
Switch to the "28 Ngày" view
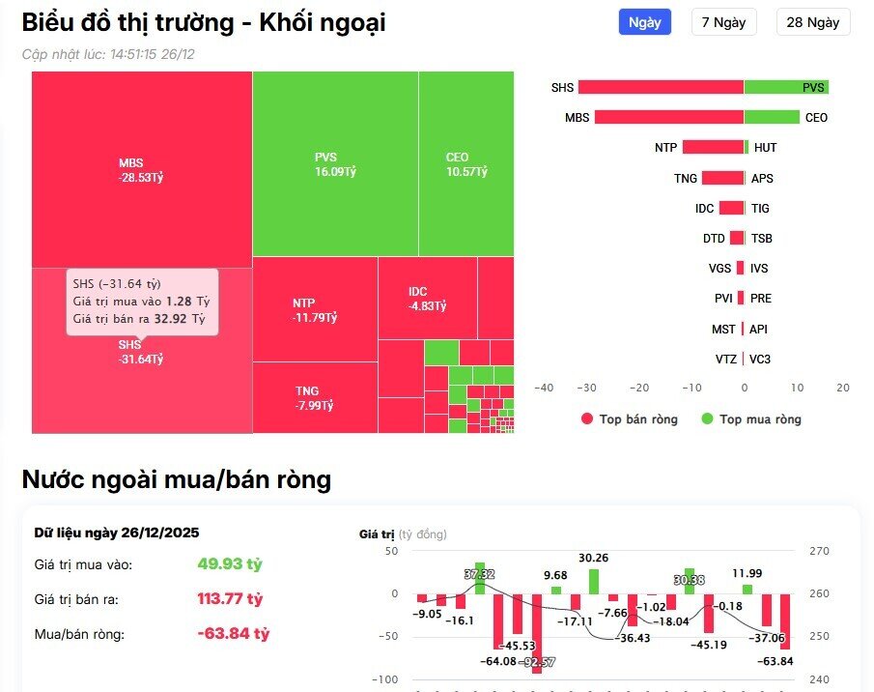point(812,22)
